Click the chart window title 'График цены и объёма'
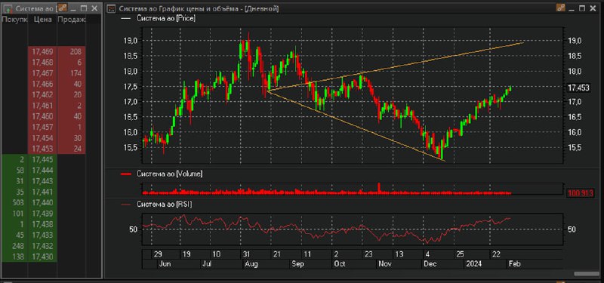 [x=198, y=8]
